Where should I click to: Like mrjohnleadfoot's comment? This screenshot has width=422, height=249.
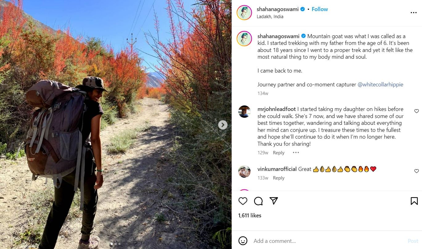point(416,111)
